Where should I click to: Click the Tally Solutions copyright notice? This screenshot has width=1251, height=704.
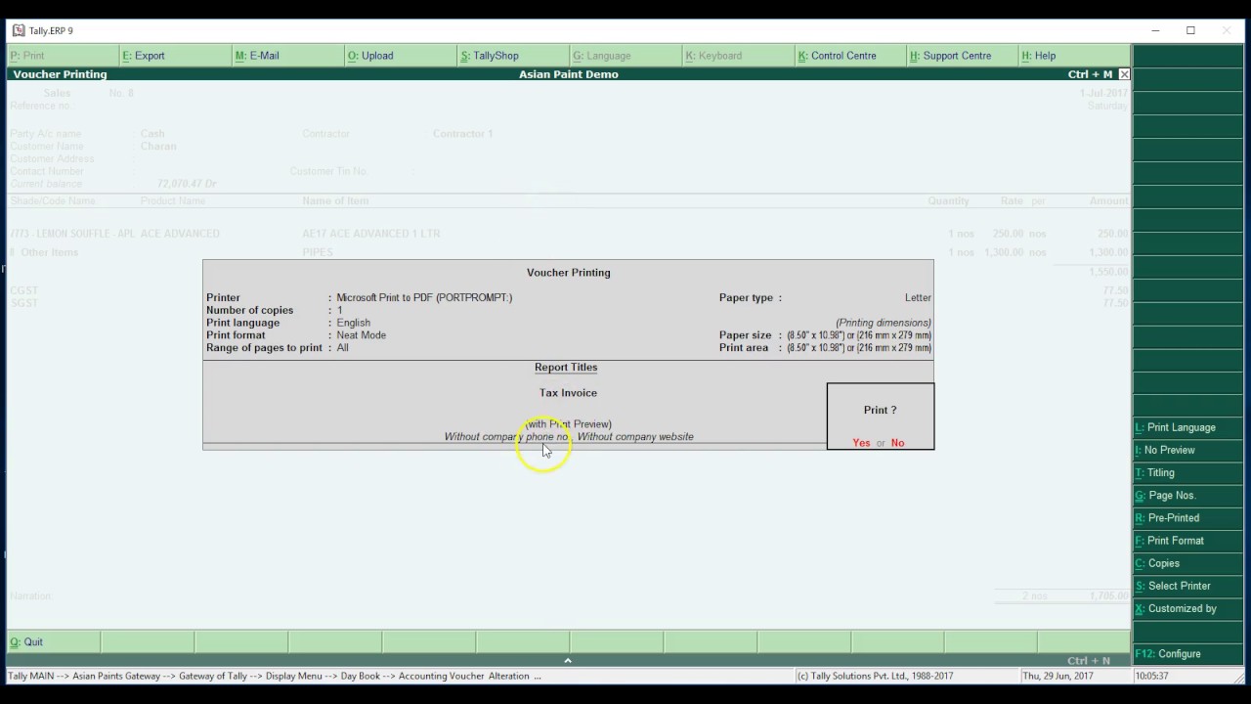(x=876, y=676)
